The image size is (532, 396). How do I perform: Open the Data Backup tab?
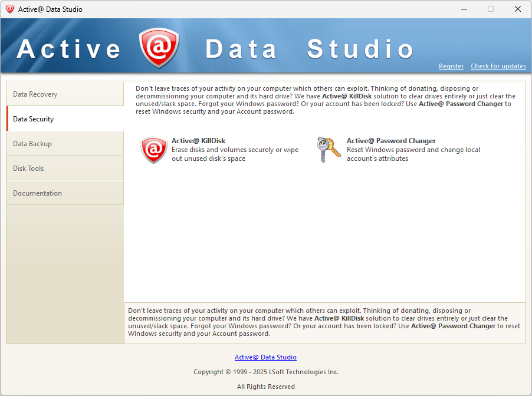click(x=65, y=143)
